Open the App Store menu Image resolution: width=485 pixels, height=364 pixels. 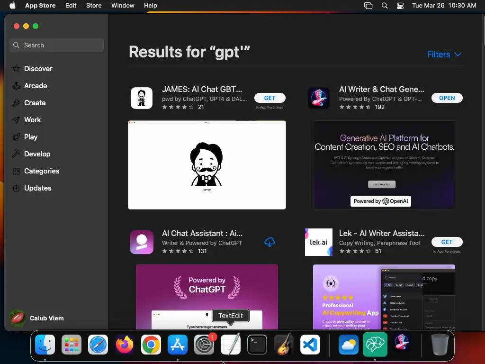click(40, 5)
